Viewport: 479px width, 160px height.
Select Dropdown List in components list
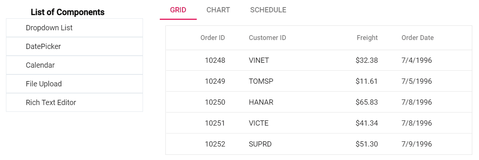(x=49, y=28)
